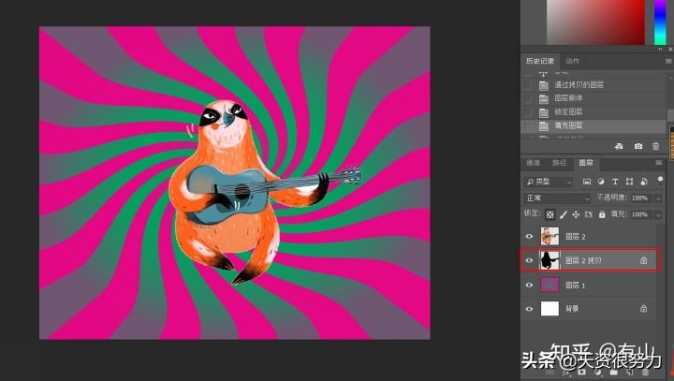Open blend mode 正常 dropdown
This screenshot has height=381, width=674.
558,198
